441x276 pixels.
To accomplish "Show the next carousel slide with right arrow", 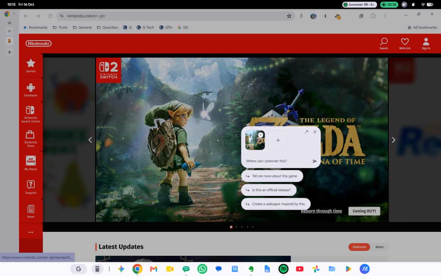I will [x=393, y=140].
